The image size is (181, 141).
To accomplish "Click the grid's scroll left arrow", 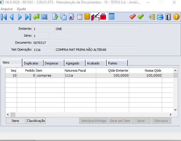I will [8, 114].
